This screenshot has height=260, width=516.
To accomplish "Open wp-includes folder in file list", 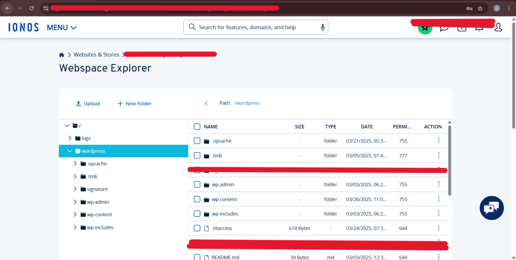I will [x=225, y=214].
